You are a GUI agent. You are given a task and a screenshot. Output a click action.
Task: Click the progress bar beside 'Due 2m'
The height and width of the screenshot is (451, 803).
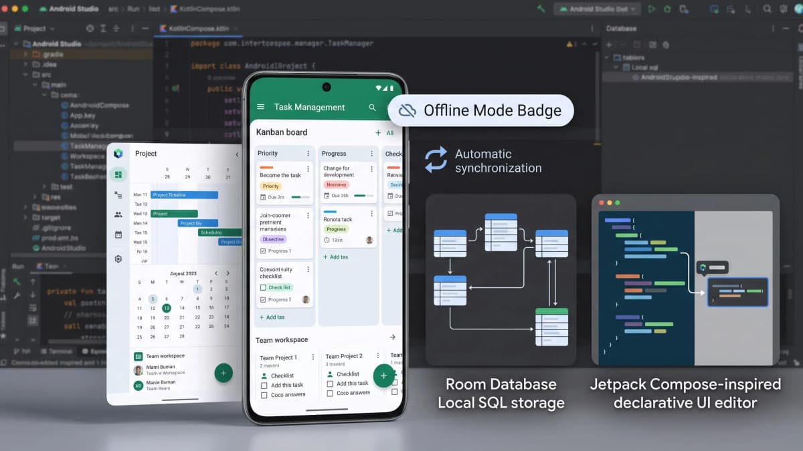point(300,197)
